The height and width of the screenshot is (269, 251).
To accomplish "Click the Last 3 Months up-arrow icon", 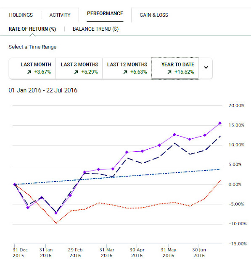I will (x=77, y=72).
